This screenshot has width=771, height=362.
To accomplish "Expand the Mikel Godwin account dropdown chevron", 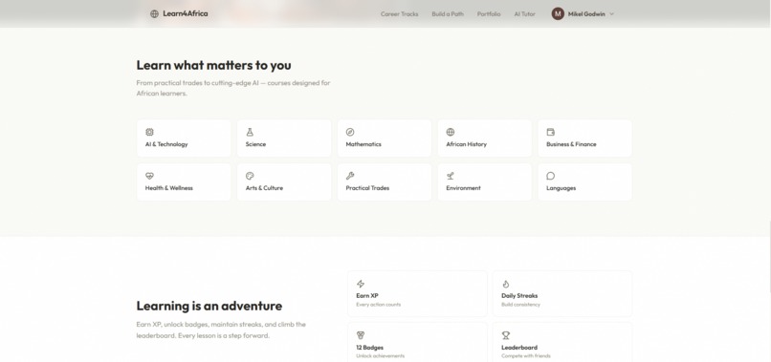I will click(611, 13).
